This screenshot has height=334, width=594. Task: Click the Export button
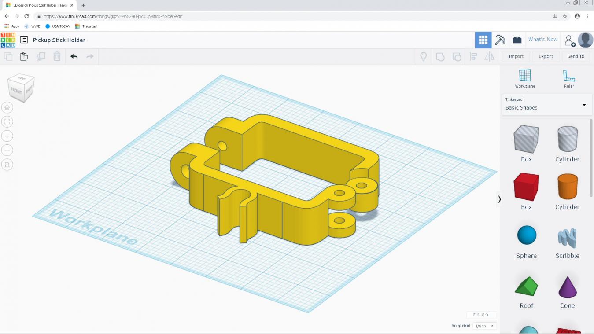(546, 56)
